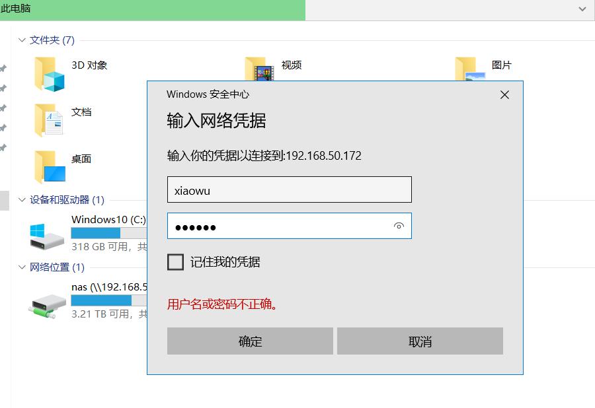Collapse the 设备和驱动器 (1) section
This screenshot has height=408, width=595.
tap(22, 199)
